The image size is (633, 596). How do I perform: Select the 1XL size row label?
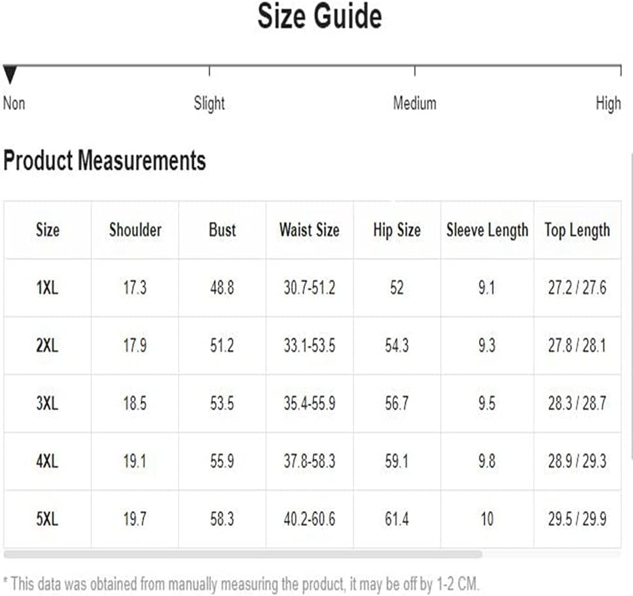point(47,288)
